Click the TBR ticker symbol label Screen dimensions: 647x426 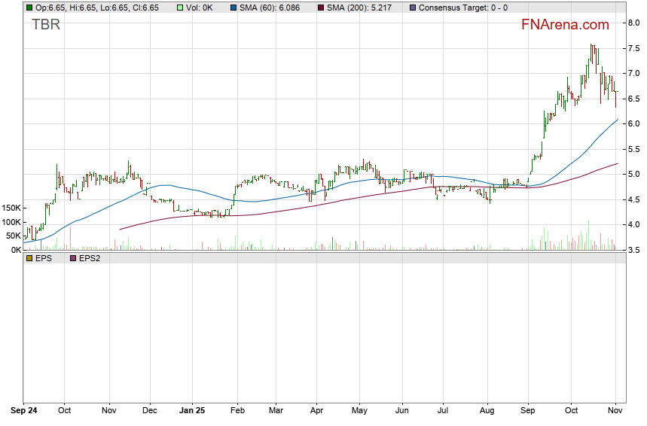click(45, 24)
